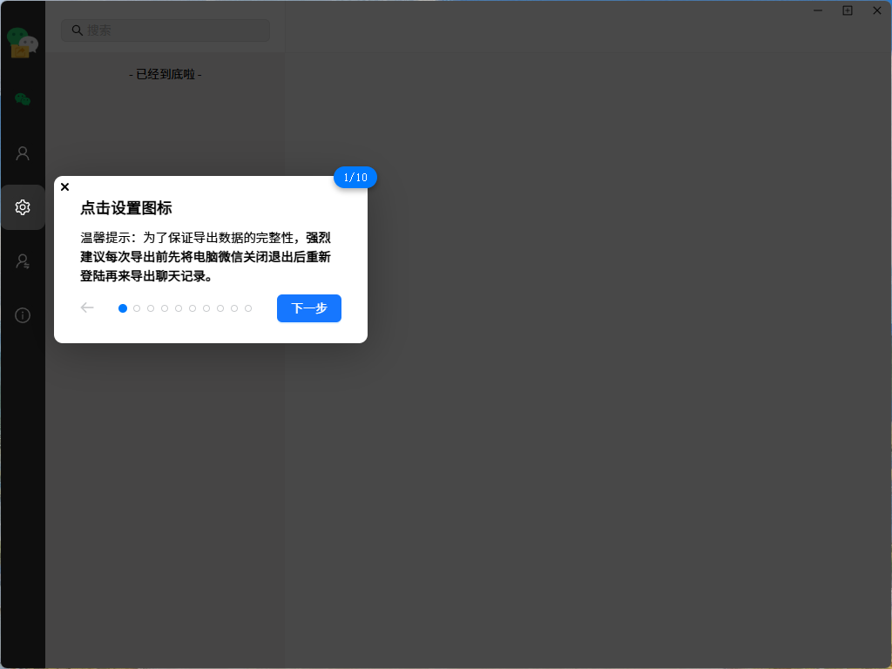Select the seventh tutorial step dot
This screenshot has width=892, height=669.
point(206,307)
